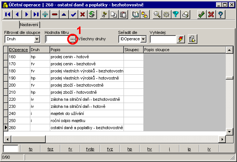Click the printer icon

[185, 14]
